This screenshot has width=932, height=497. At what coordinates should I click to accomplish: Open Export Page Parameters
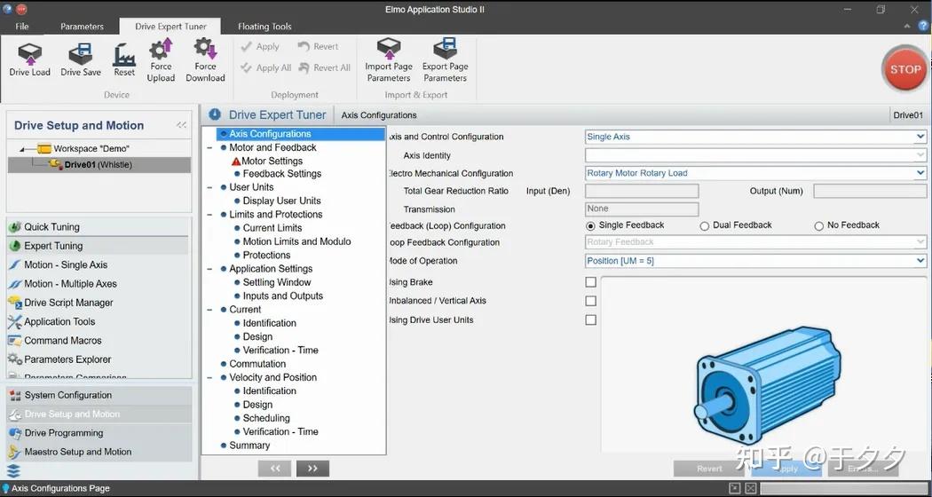[446, 60]
